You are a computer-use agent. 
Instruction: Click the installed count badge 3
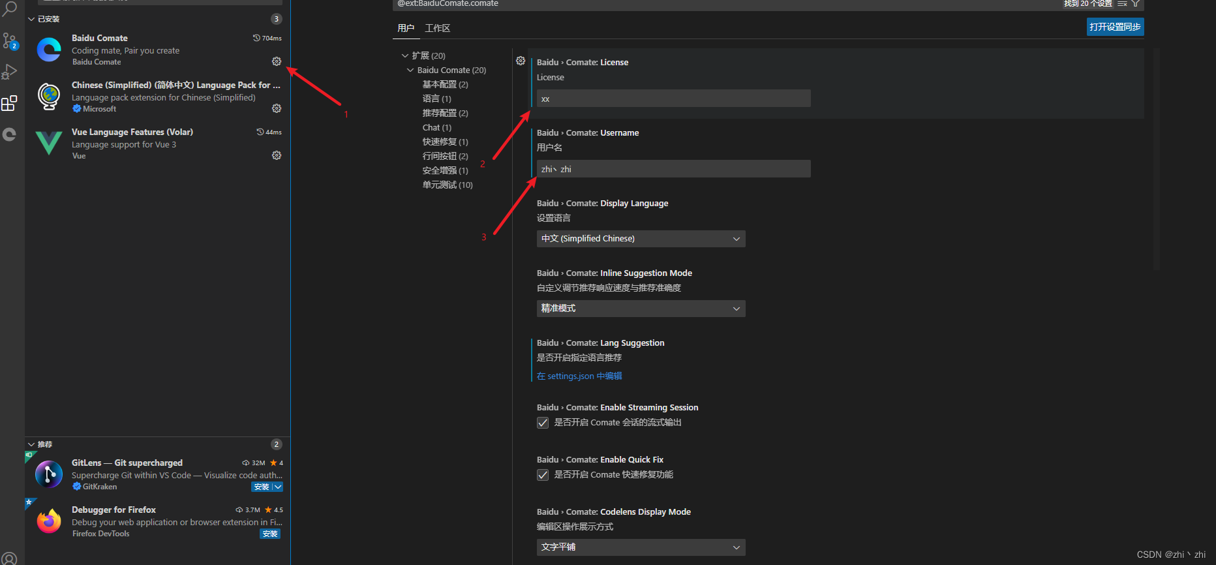[277, 19]
